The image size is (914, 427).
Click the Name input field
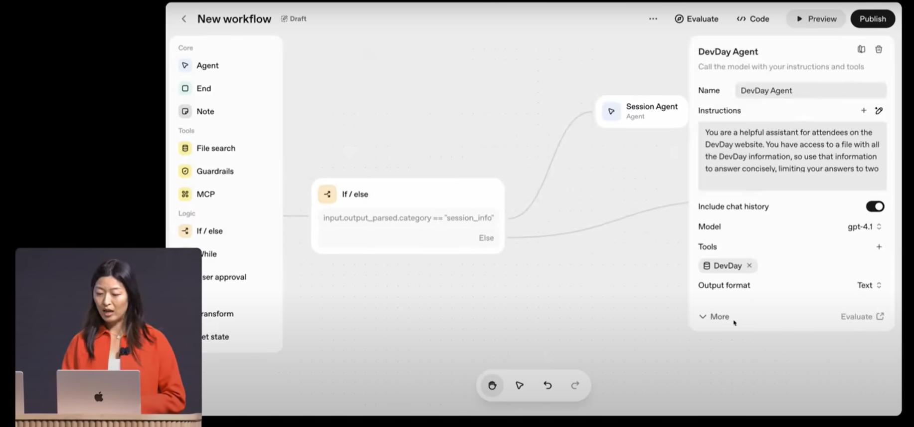coord(810,91)
